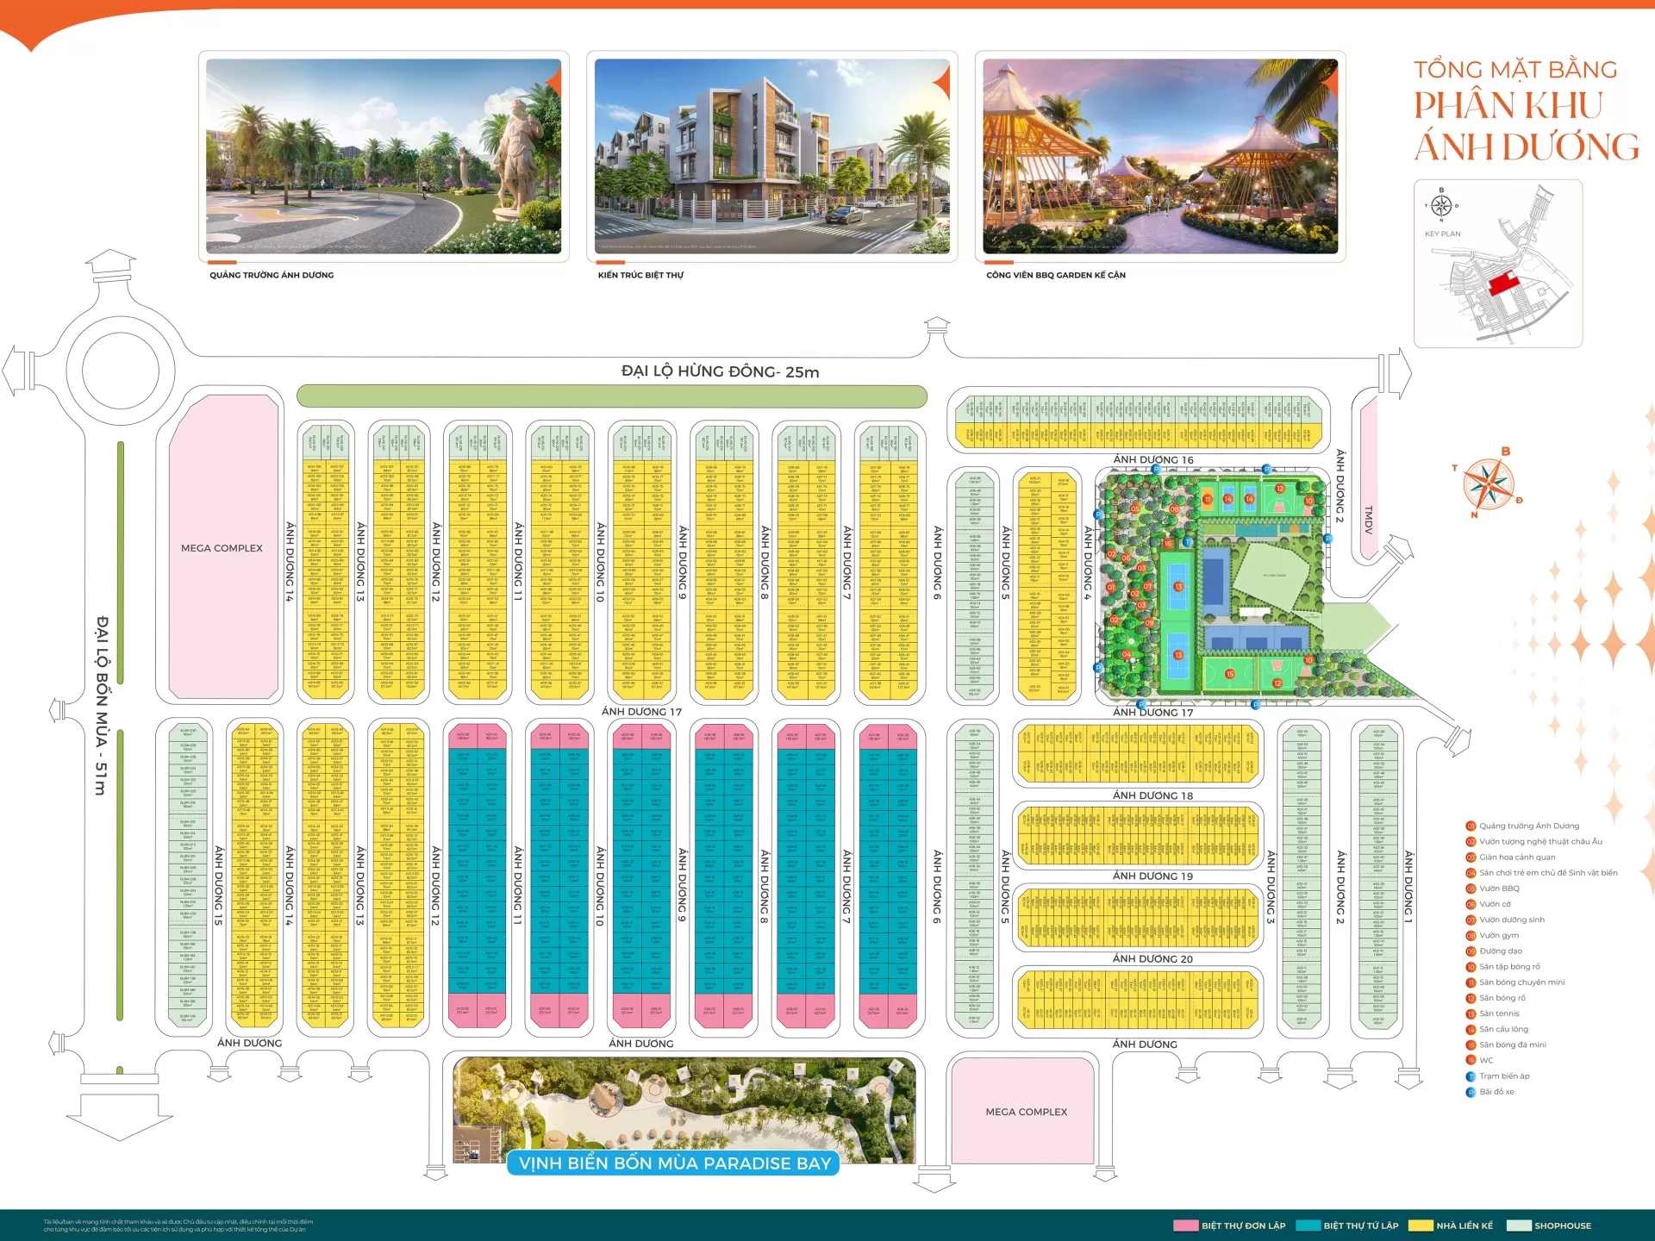
Task: Click the teal Biệt Thự Tứ Lập color swatch
Action: [1308, 1225]
